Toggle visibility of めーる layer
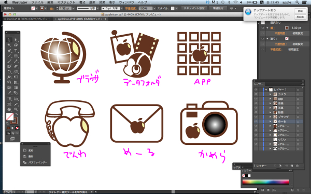The image size is (311, 194). tap(256, 122)
